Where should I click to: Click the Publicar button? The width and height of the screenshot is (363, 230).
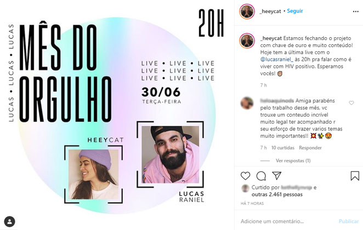point(348,221)
